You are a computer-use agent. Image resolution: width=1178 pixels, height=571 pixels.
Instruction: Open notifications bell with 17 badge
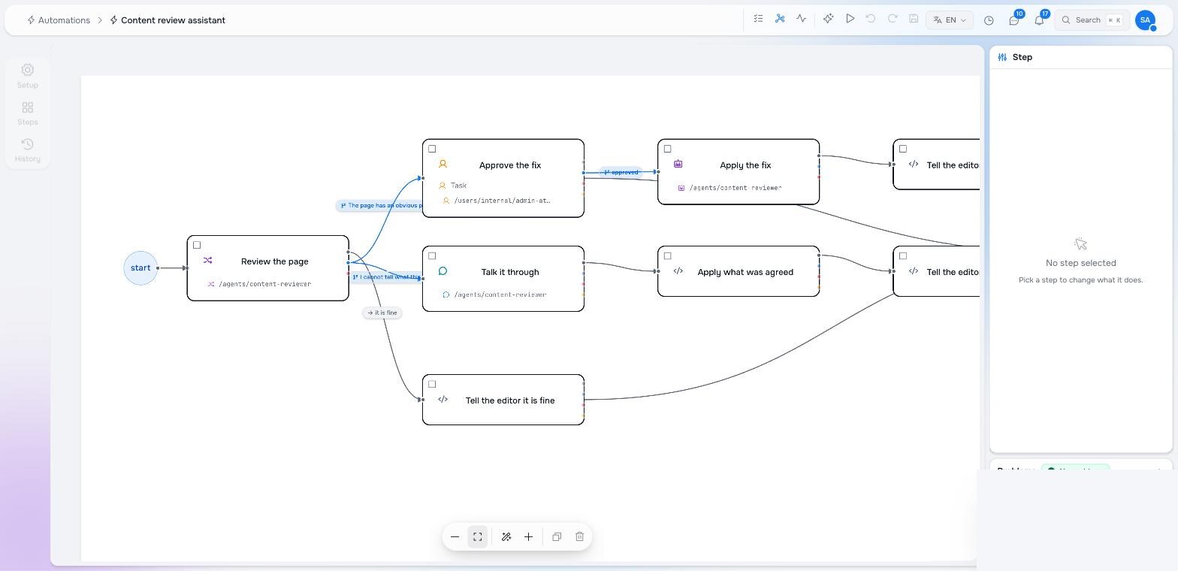(x=1040, y=20)
